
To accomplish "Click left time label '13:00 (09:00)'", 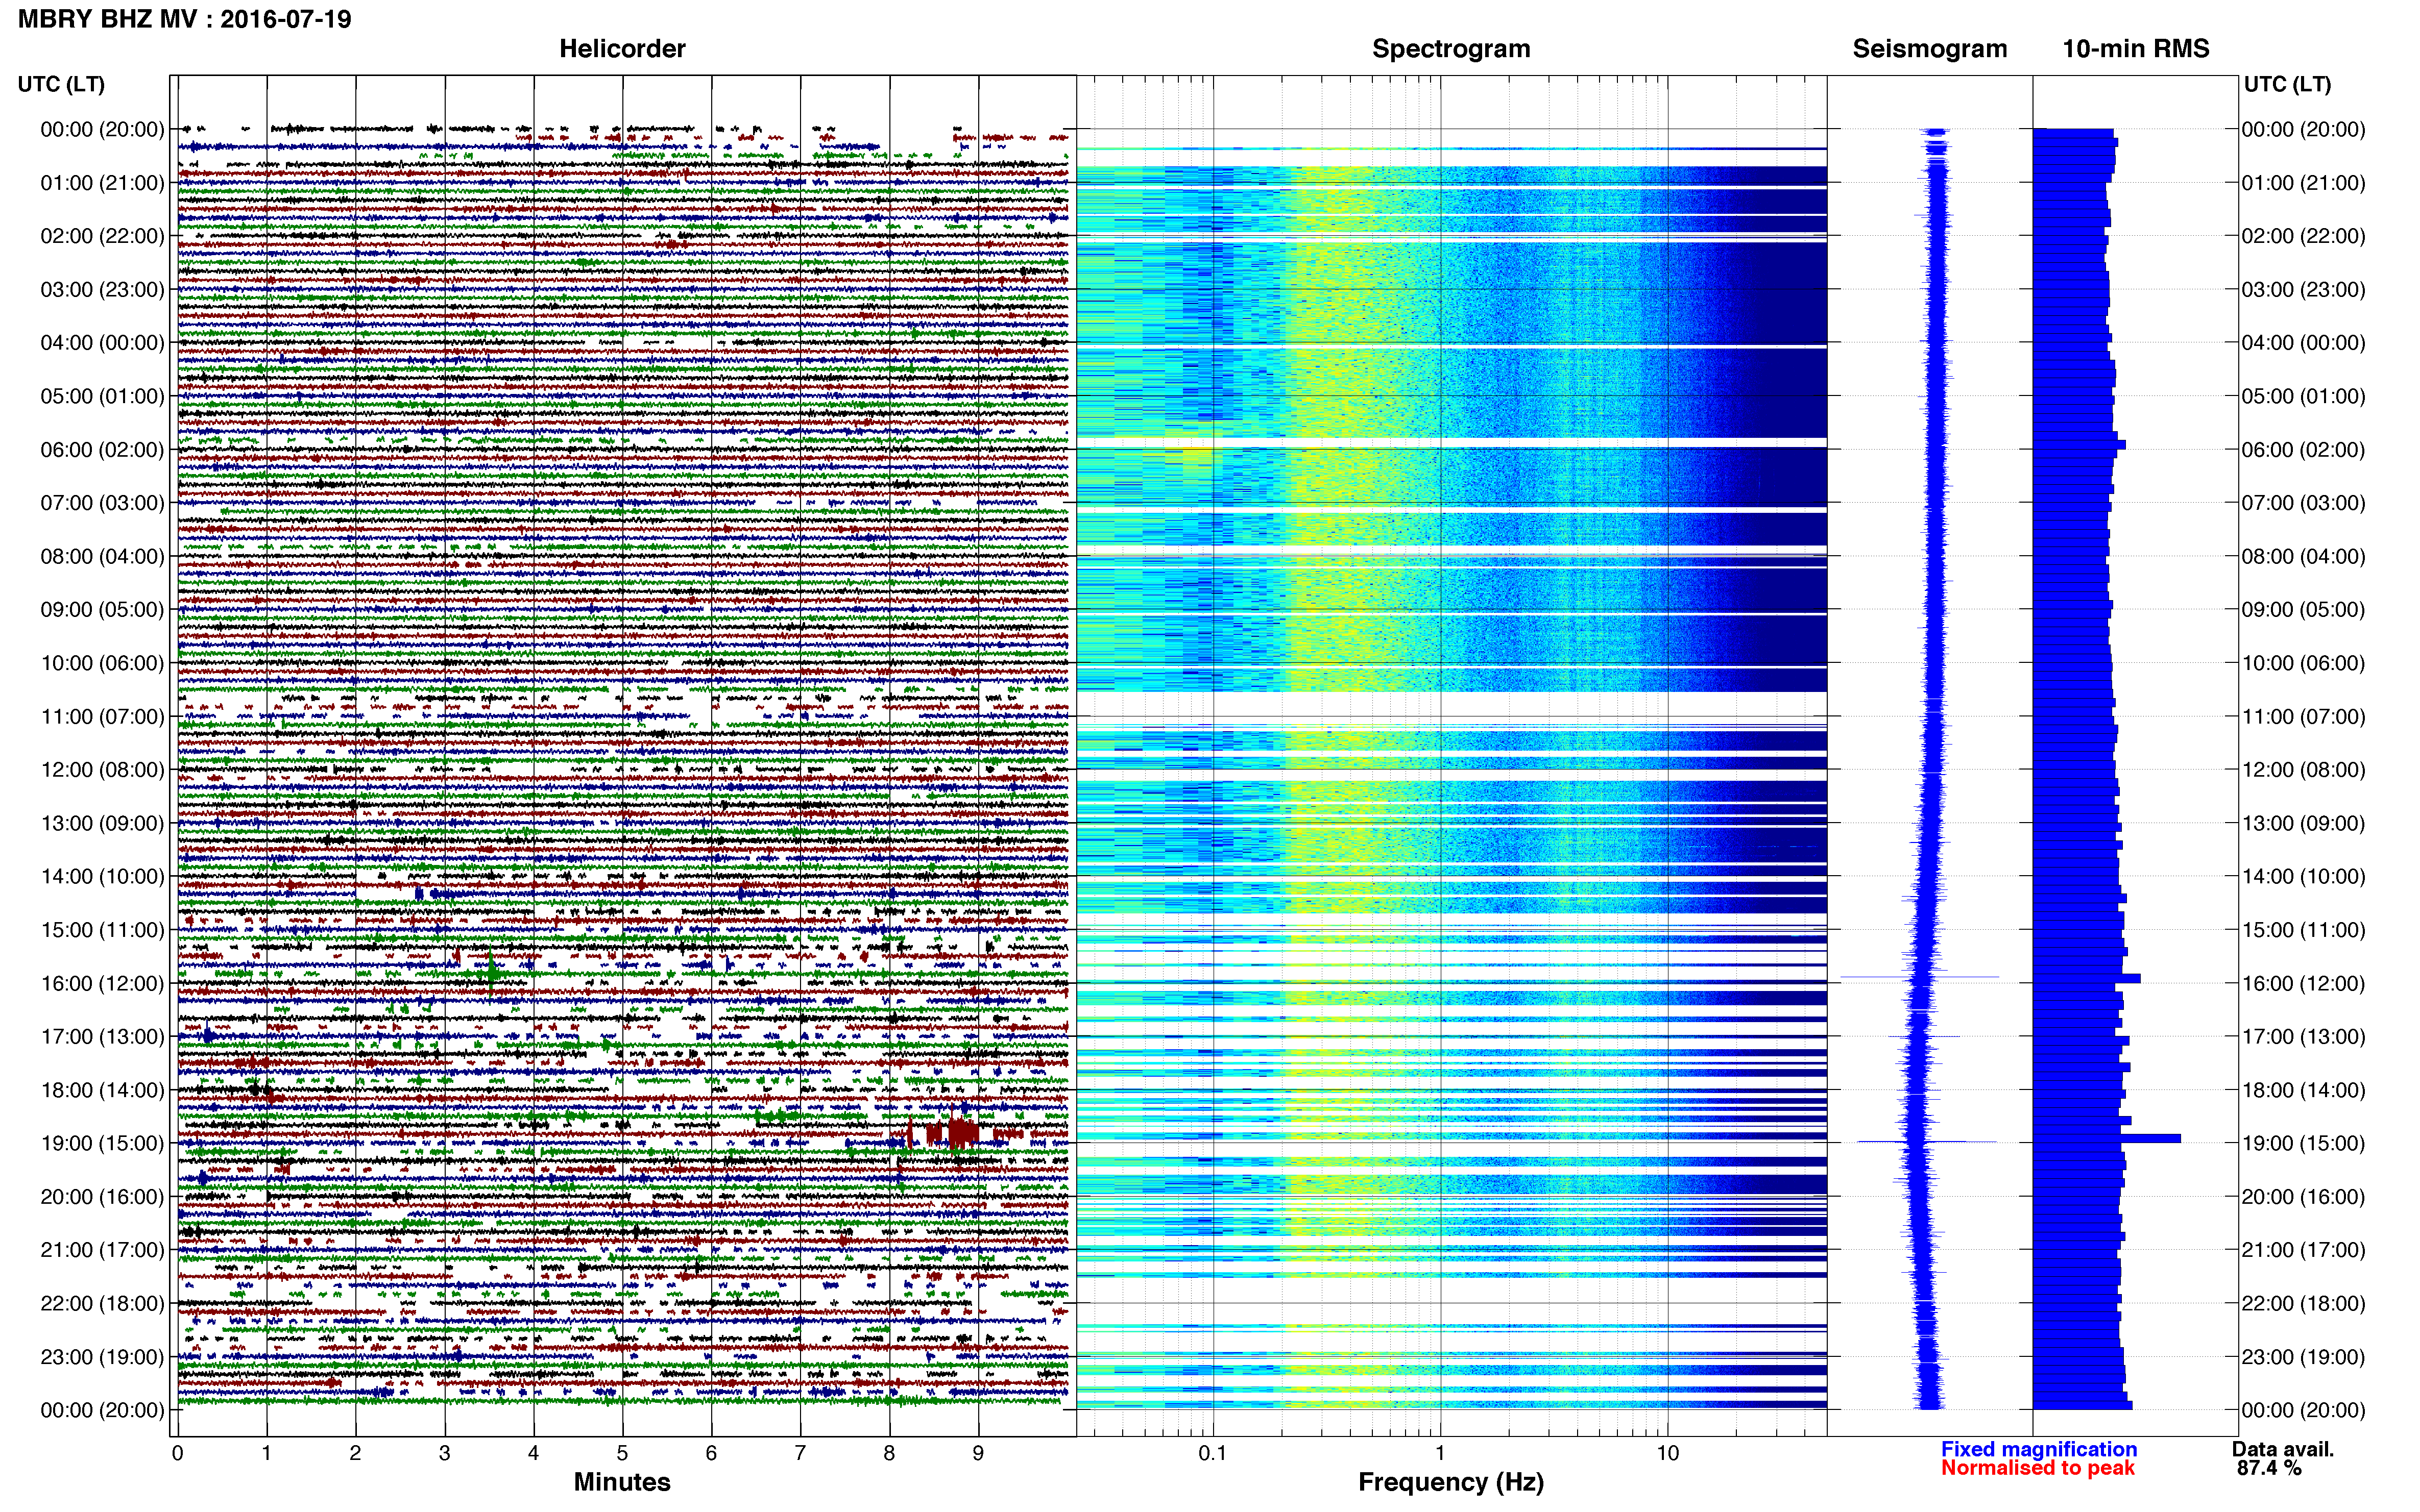I will point(102,823).
